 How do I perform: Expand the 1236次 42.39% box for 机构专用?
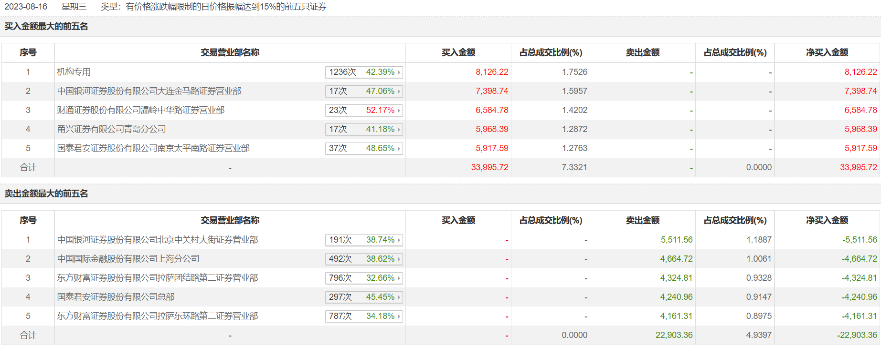pyautogui.click(x=364, y=72)
